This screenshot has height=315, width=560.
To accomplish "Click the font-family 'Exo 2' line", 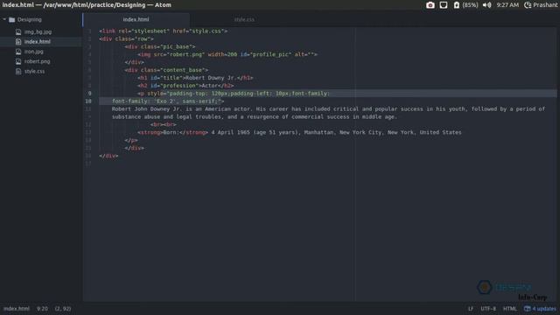I will click(x=168, y=101).
